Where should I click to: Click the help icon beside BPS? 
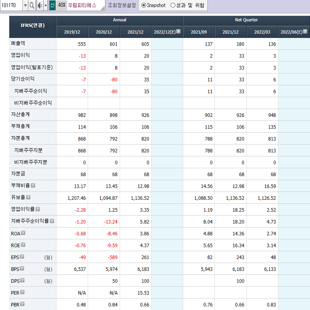pyautogui.click(x=22, y=269)
